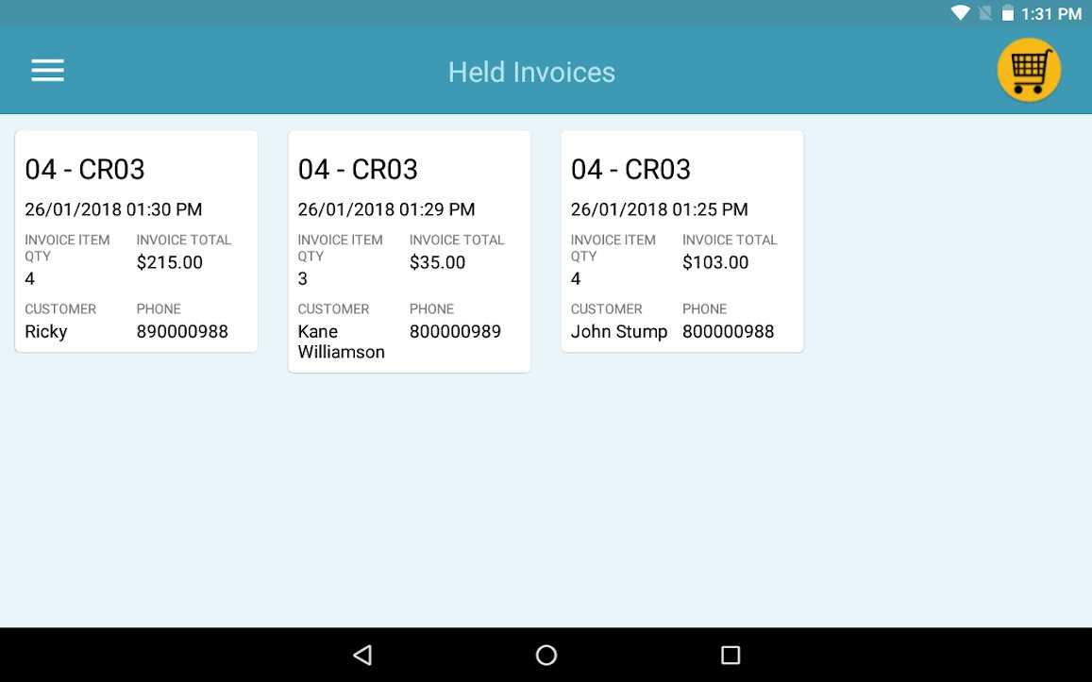Tap the timestamp 26/01/2018 01:25 PM
The width and height of the screenshot is (1092, 682).
[x=659, y=209]
